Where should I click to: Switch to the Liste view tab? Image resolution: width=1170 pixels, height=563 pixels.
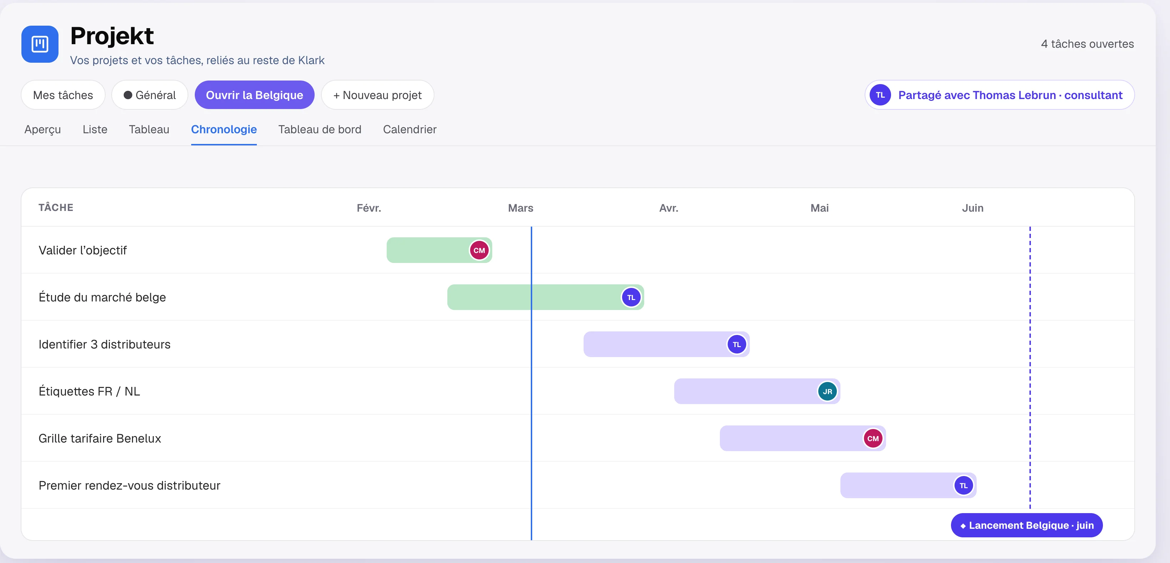point(95,129)
